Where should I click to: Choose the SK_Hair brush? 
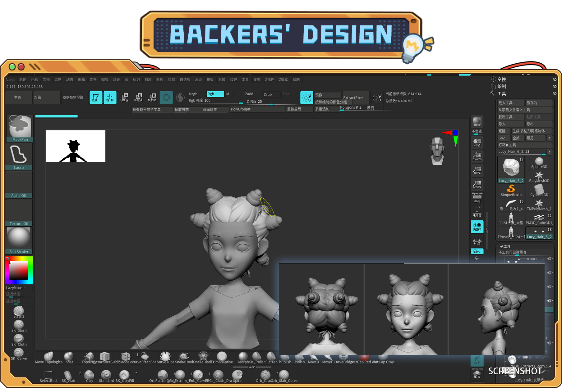[x=68, y=377]
